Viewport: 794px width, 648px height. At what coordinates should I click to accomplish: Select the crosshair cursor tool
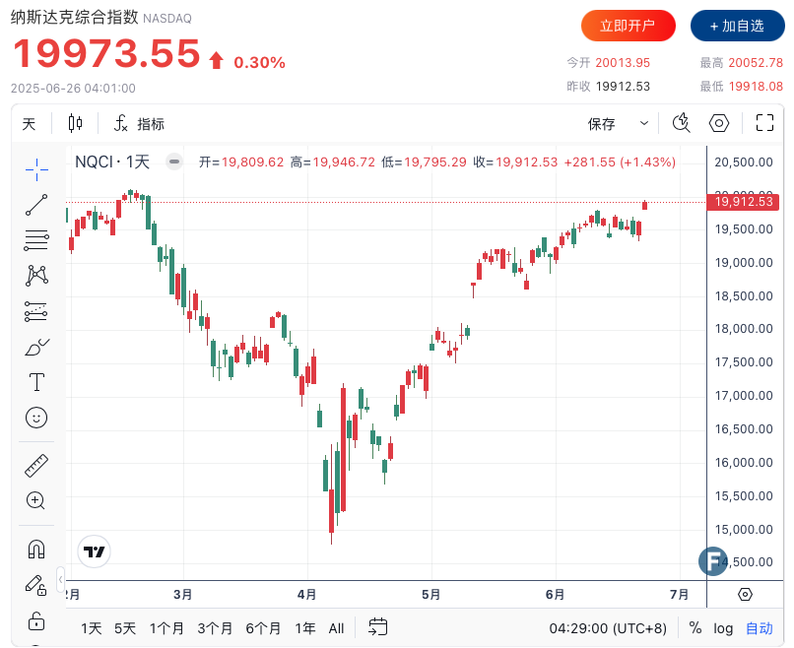coord(36,168)
